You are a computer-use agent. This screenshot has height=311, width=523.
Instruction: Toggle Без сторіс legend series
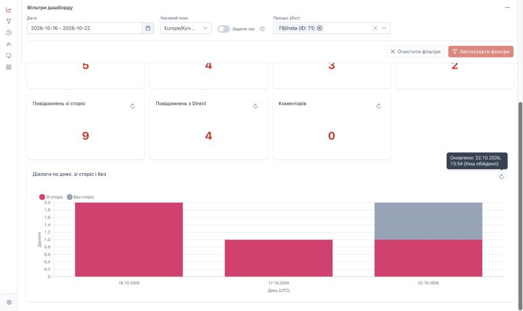(x=80, y=197)
